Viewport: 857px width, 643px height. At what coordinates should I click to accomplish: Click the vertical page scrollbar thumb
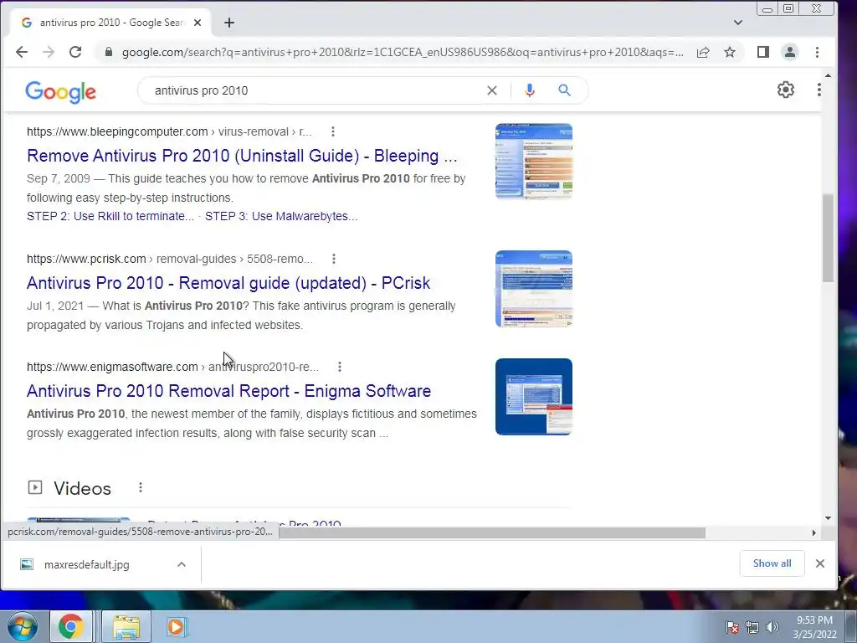point(828,238)
